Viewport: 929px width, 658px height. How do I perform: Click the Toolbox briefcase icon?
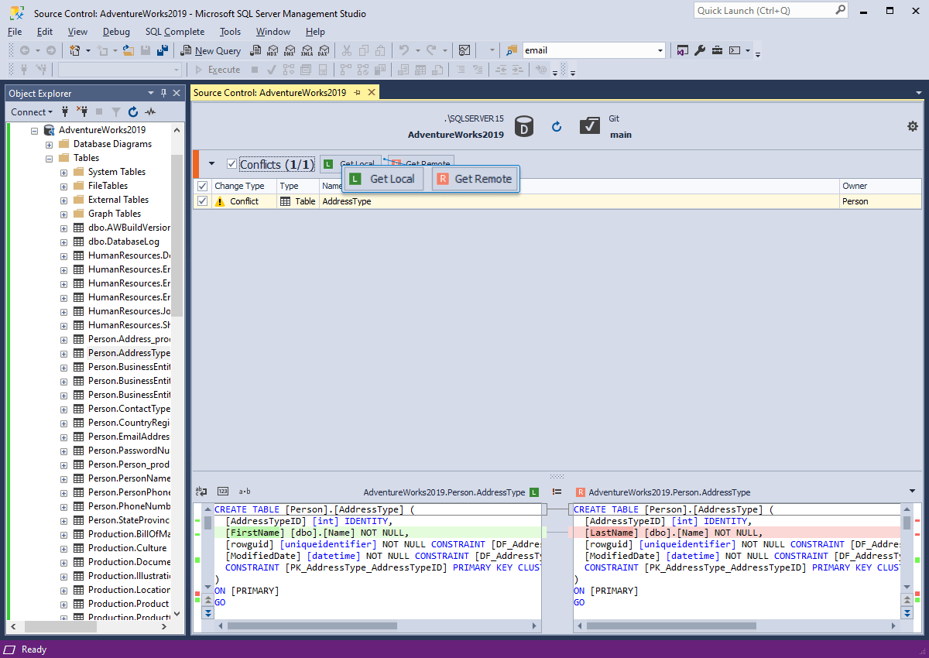718,50
